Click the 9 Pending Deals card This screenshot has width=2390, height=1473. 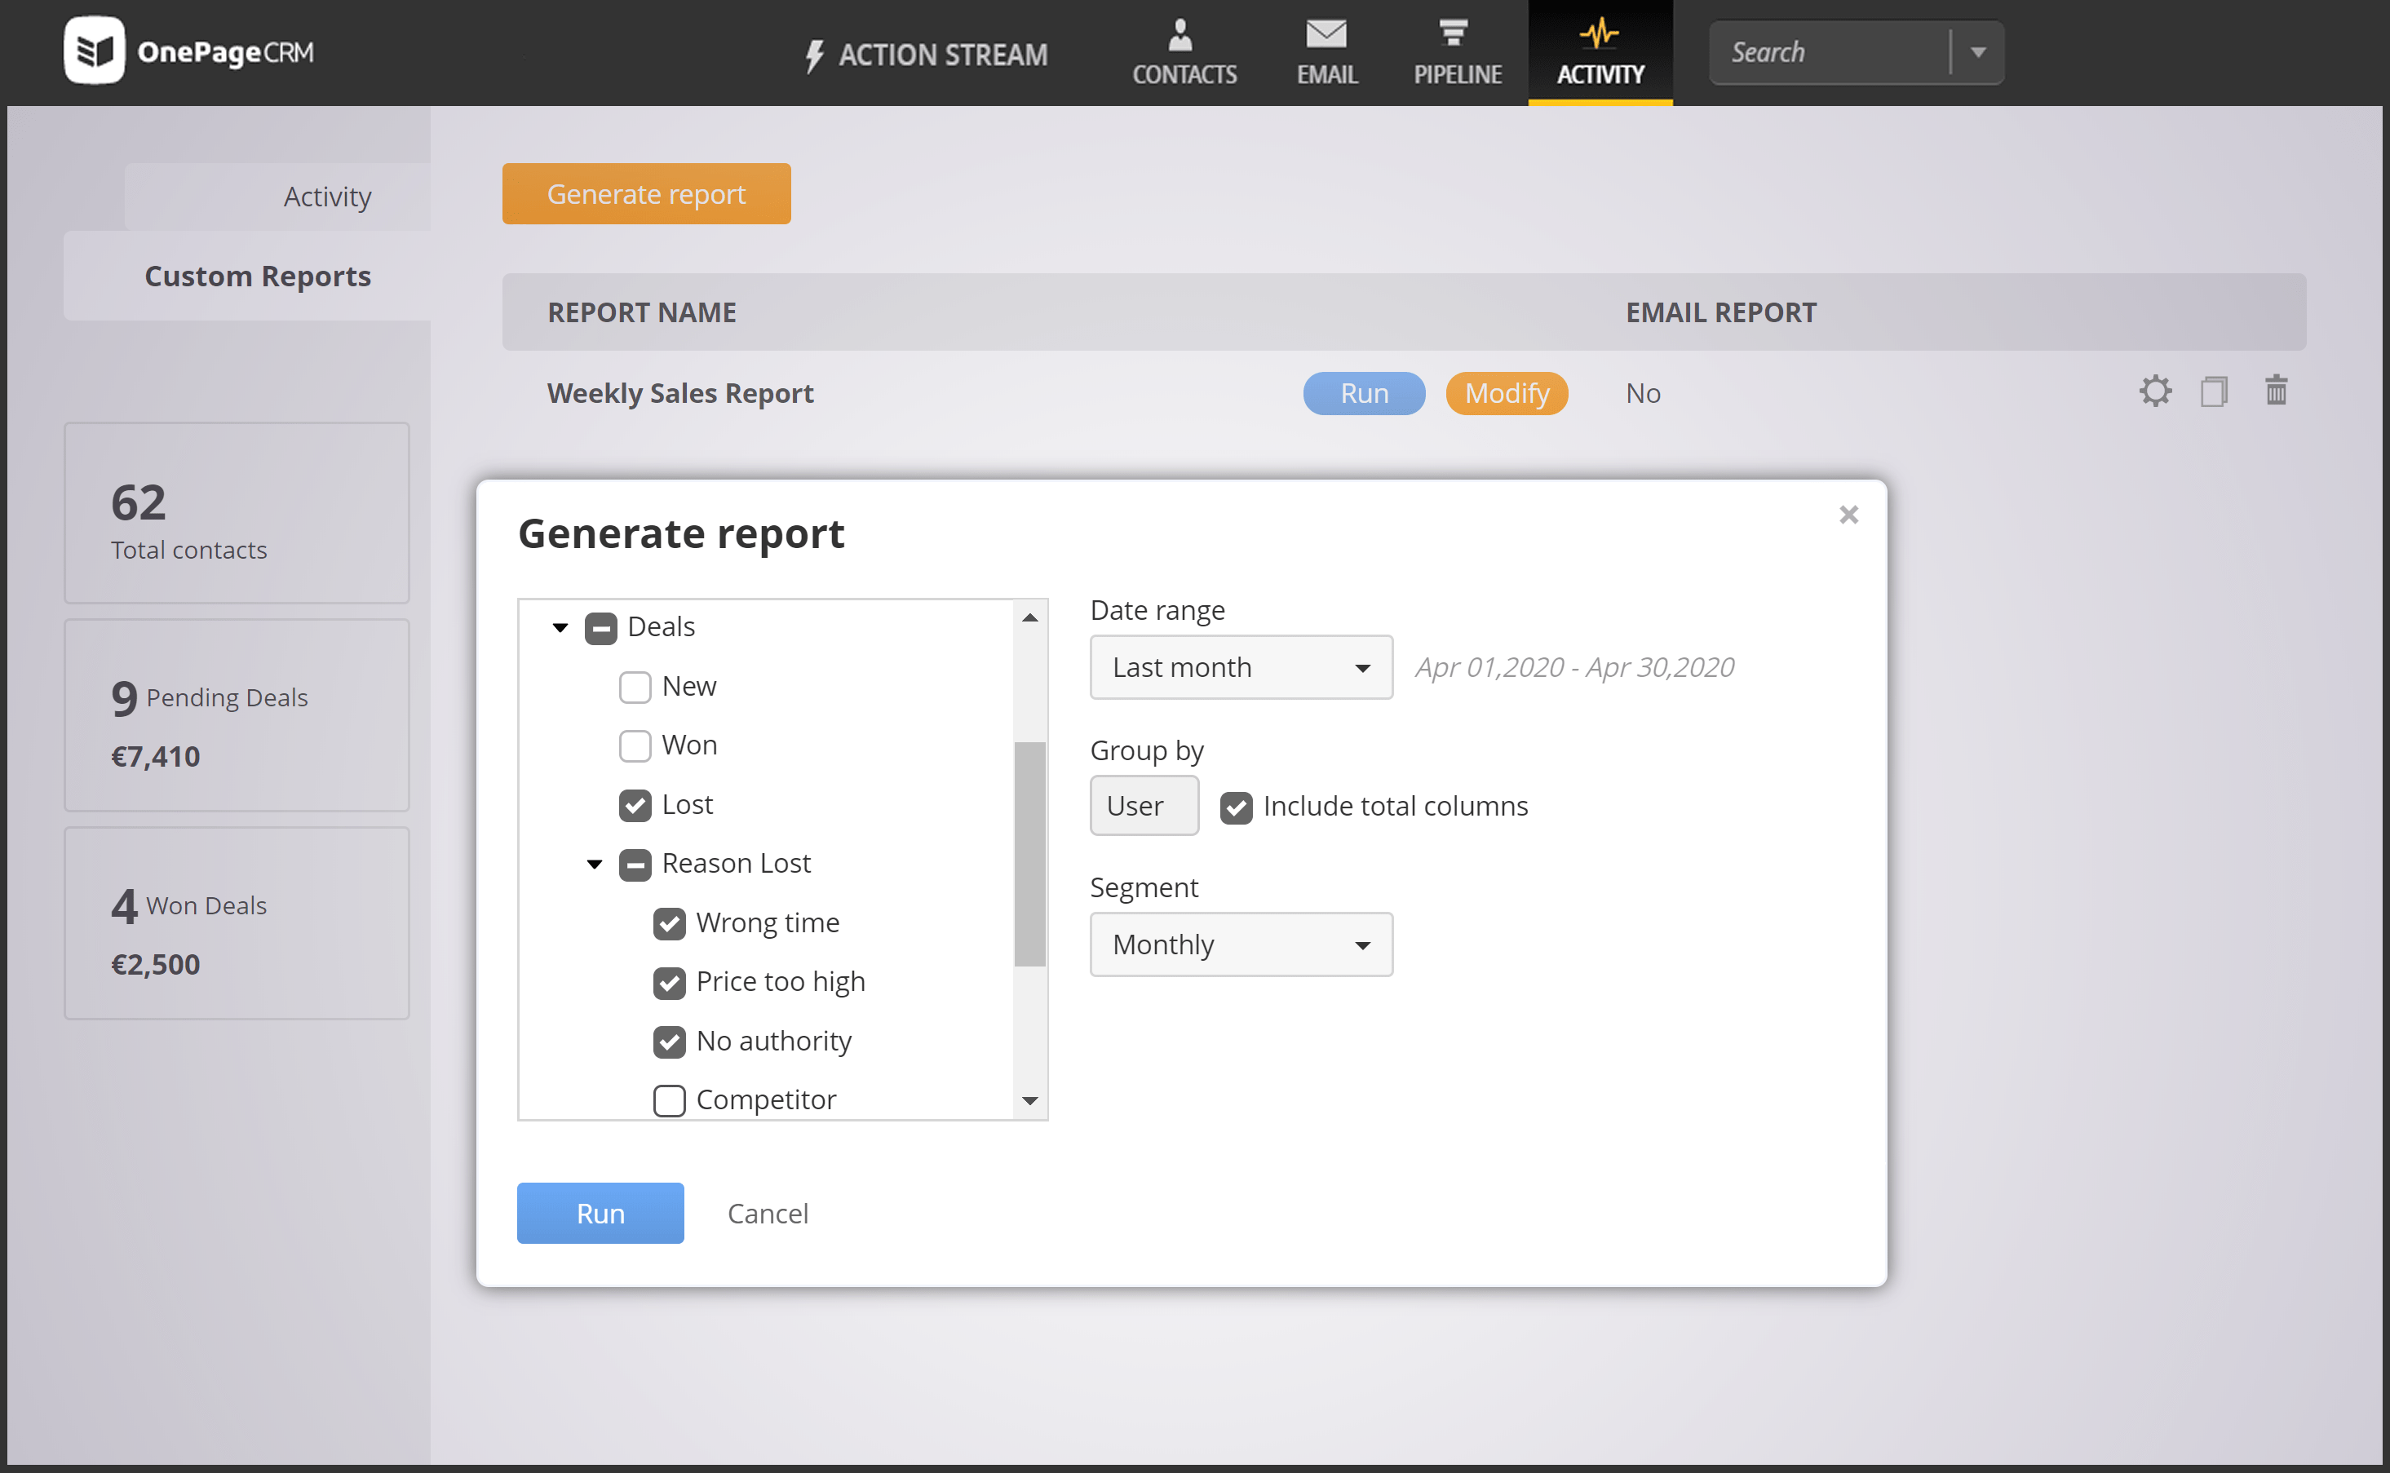(237, 716)
